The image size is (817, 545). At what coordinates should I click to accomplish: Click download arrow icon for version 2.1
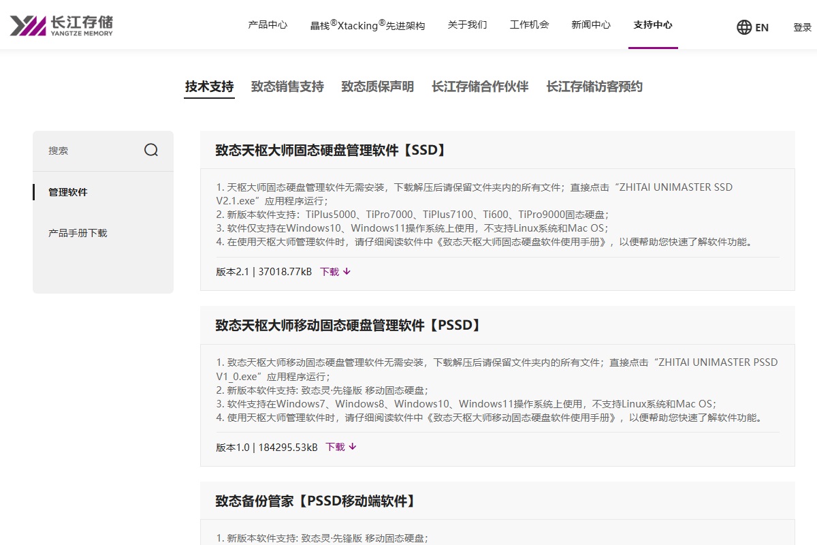pyautogui.click(x=347, y=271)
